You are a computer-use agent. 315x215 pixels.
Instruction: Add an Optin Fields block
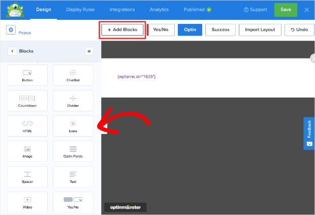pyautogui.click(x=73, y=151)
